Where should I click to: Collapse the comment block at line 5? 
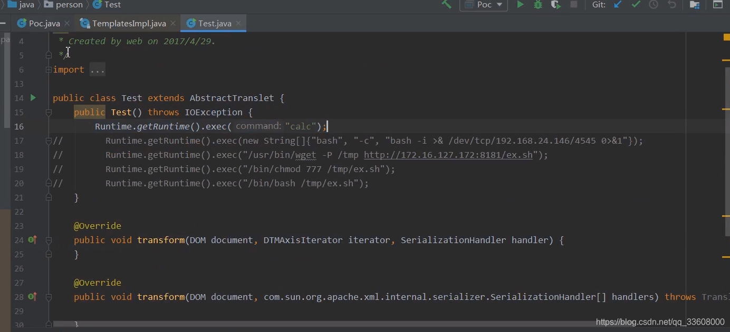[49, 55]
